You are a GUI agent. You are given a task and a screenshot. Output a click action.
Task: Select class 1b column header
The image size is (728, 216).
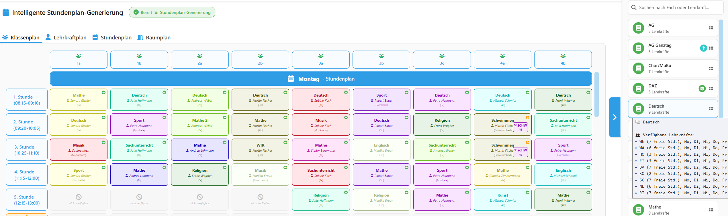click(x=139, y=59)
